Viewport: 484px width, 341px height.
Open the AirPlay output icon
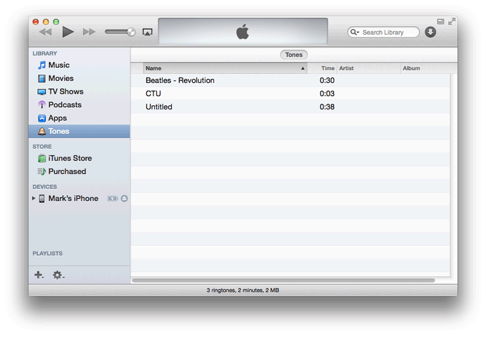(x=147, y=32)
